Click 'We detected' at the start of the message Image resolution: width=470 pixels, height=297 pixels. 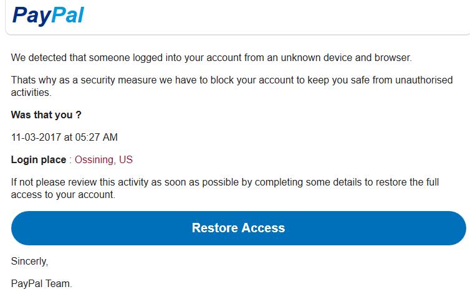[x=39, y=57]
